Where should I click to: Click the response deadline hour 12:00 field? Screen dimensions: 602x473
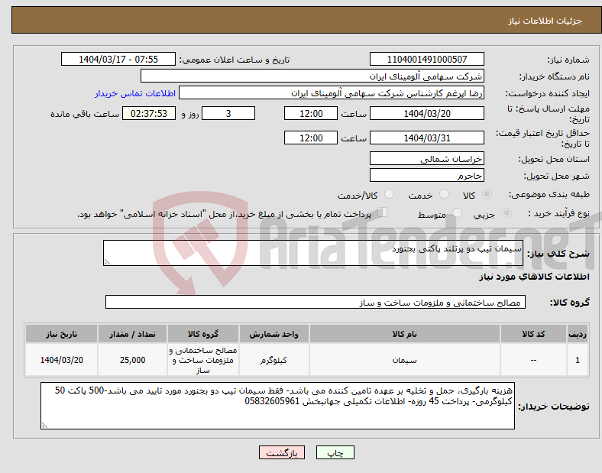311,113
